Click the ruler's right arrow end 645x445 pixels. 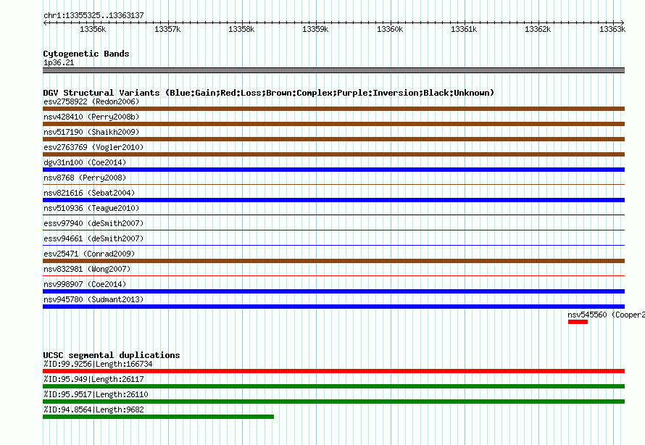622,22
